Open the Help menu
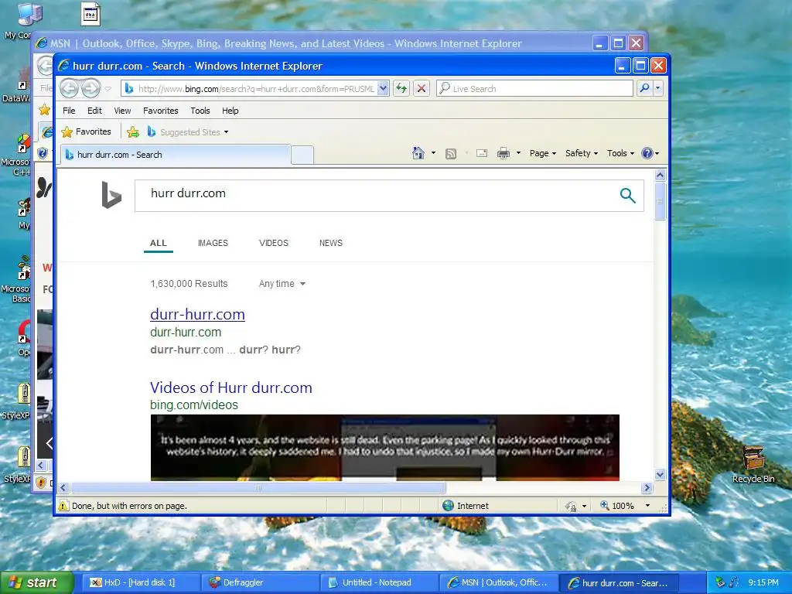 [230, 111]
